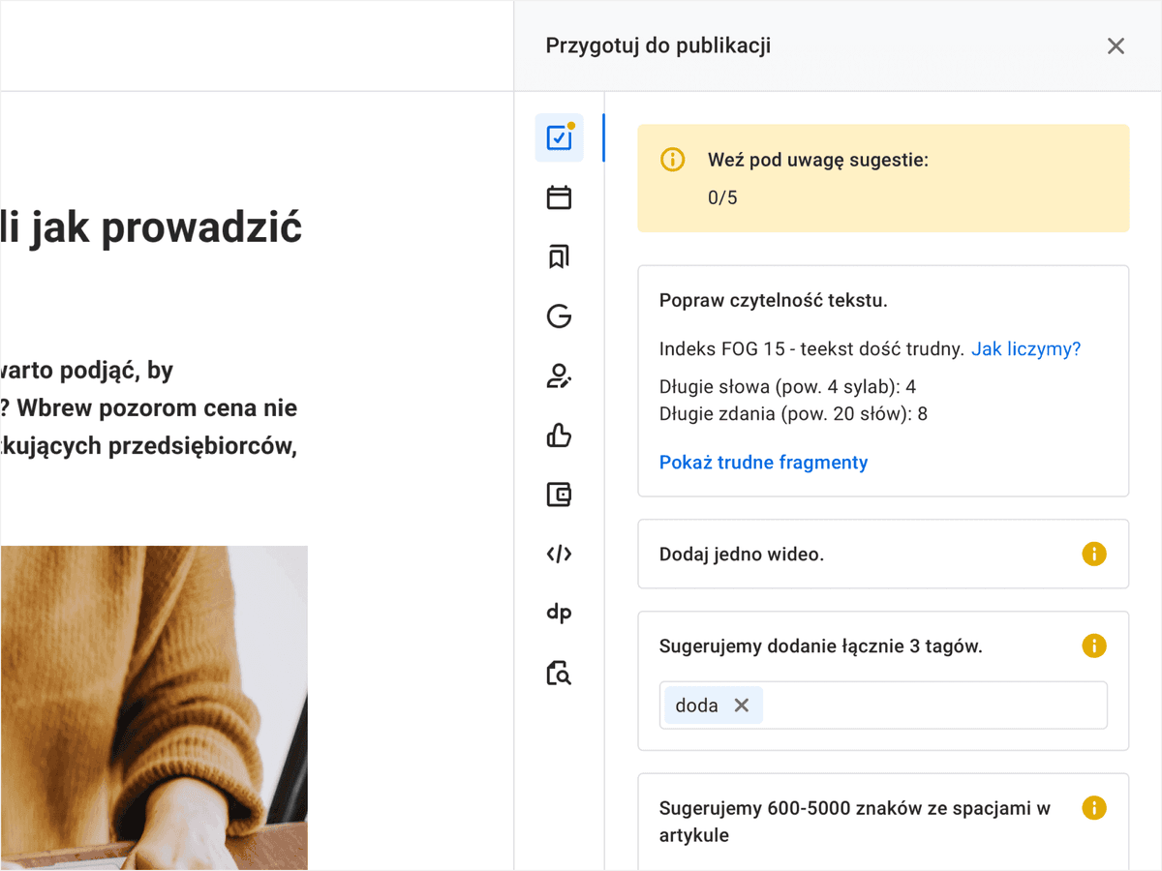1162x871 pixels.
Task: Close the Przygotuj do publikacji panel
Action: coord(1116,46)
